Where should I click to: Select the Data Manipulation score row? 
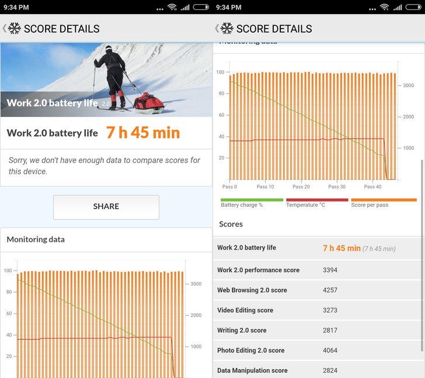pyautogui.click(x=317, y=370)
